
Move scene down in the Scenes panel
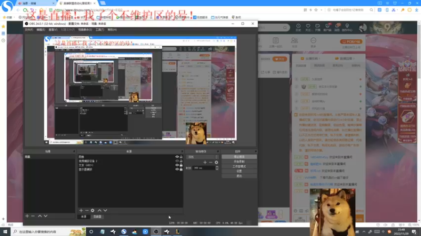[x=46, y=216]
